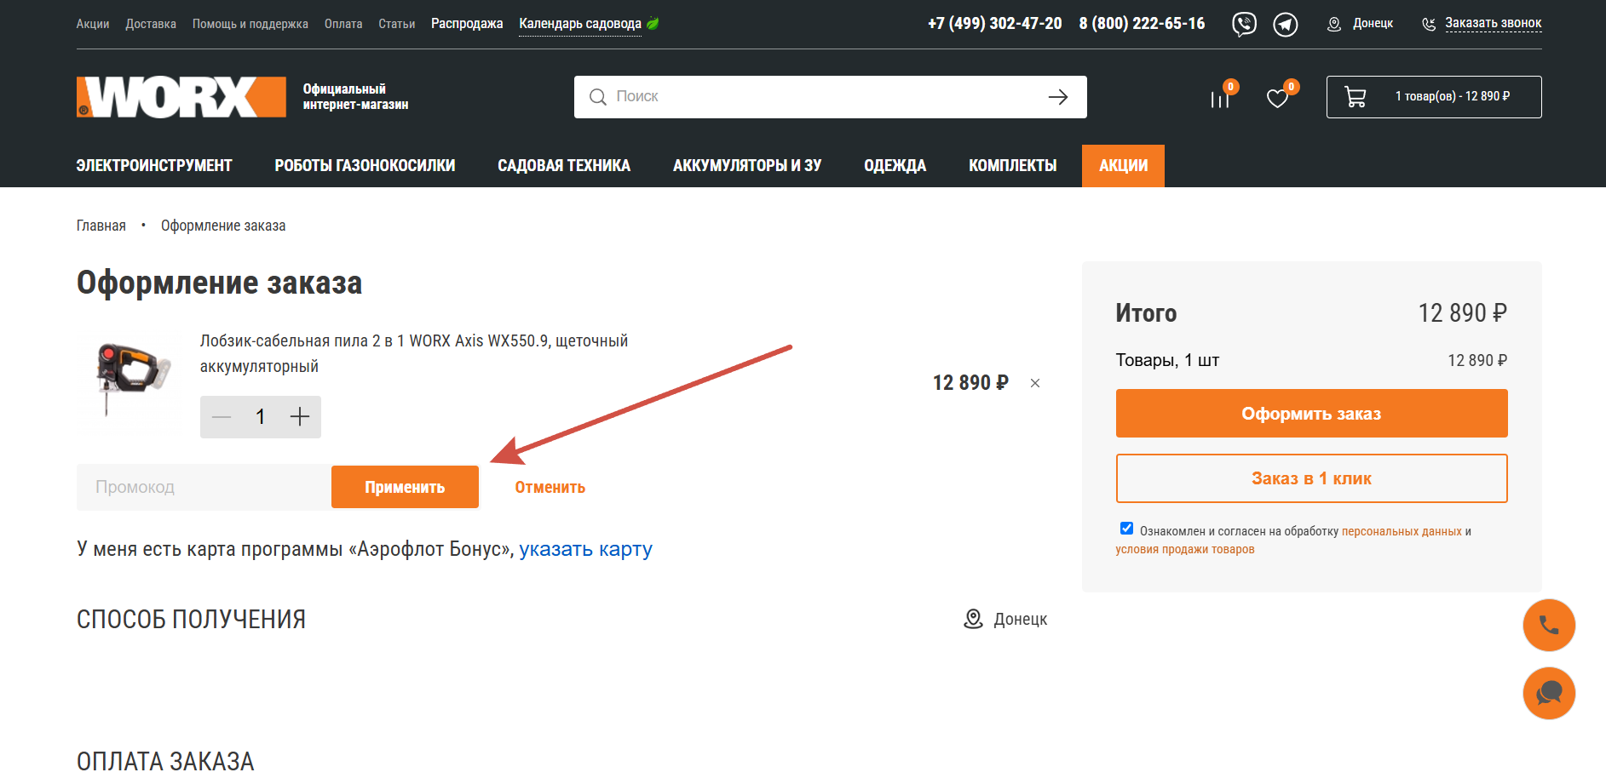Open the КОМПЛЕКТЫ menu
This screenshot has height=778, width=1606.
click(x=1012, y=166)
